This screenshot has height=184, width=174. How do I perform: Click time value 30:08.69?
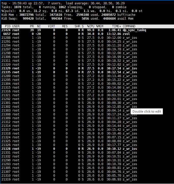click(114, 141)
